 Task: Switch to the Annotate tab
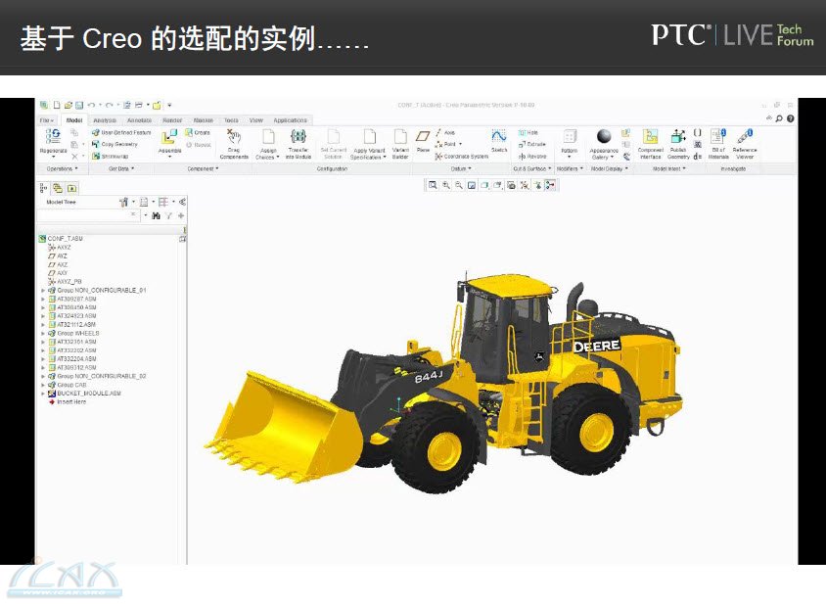[139, 120]
